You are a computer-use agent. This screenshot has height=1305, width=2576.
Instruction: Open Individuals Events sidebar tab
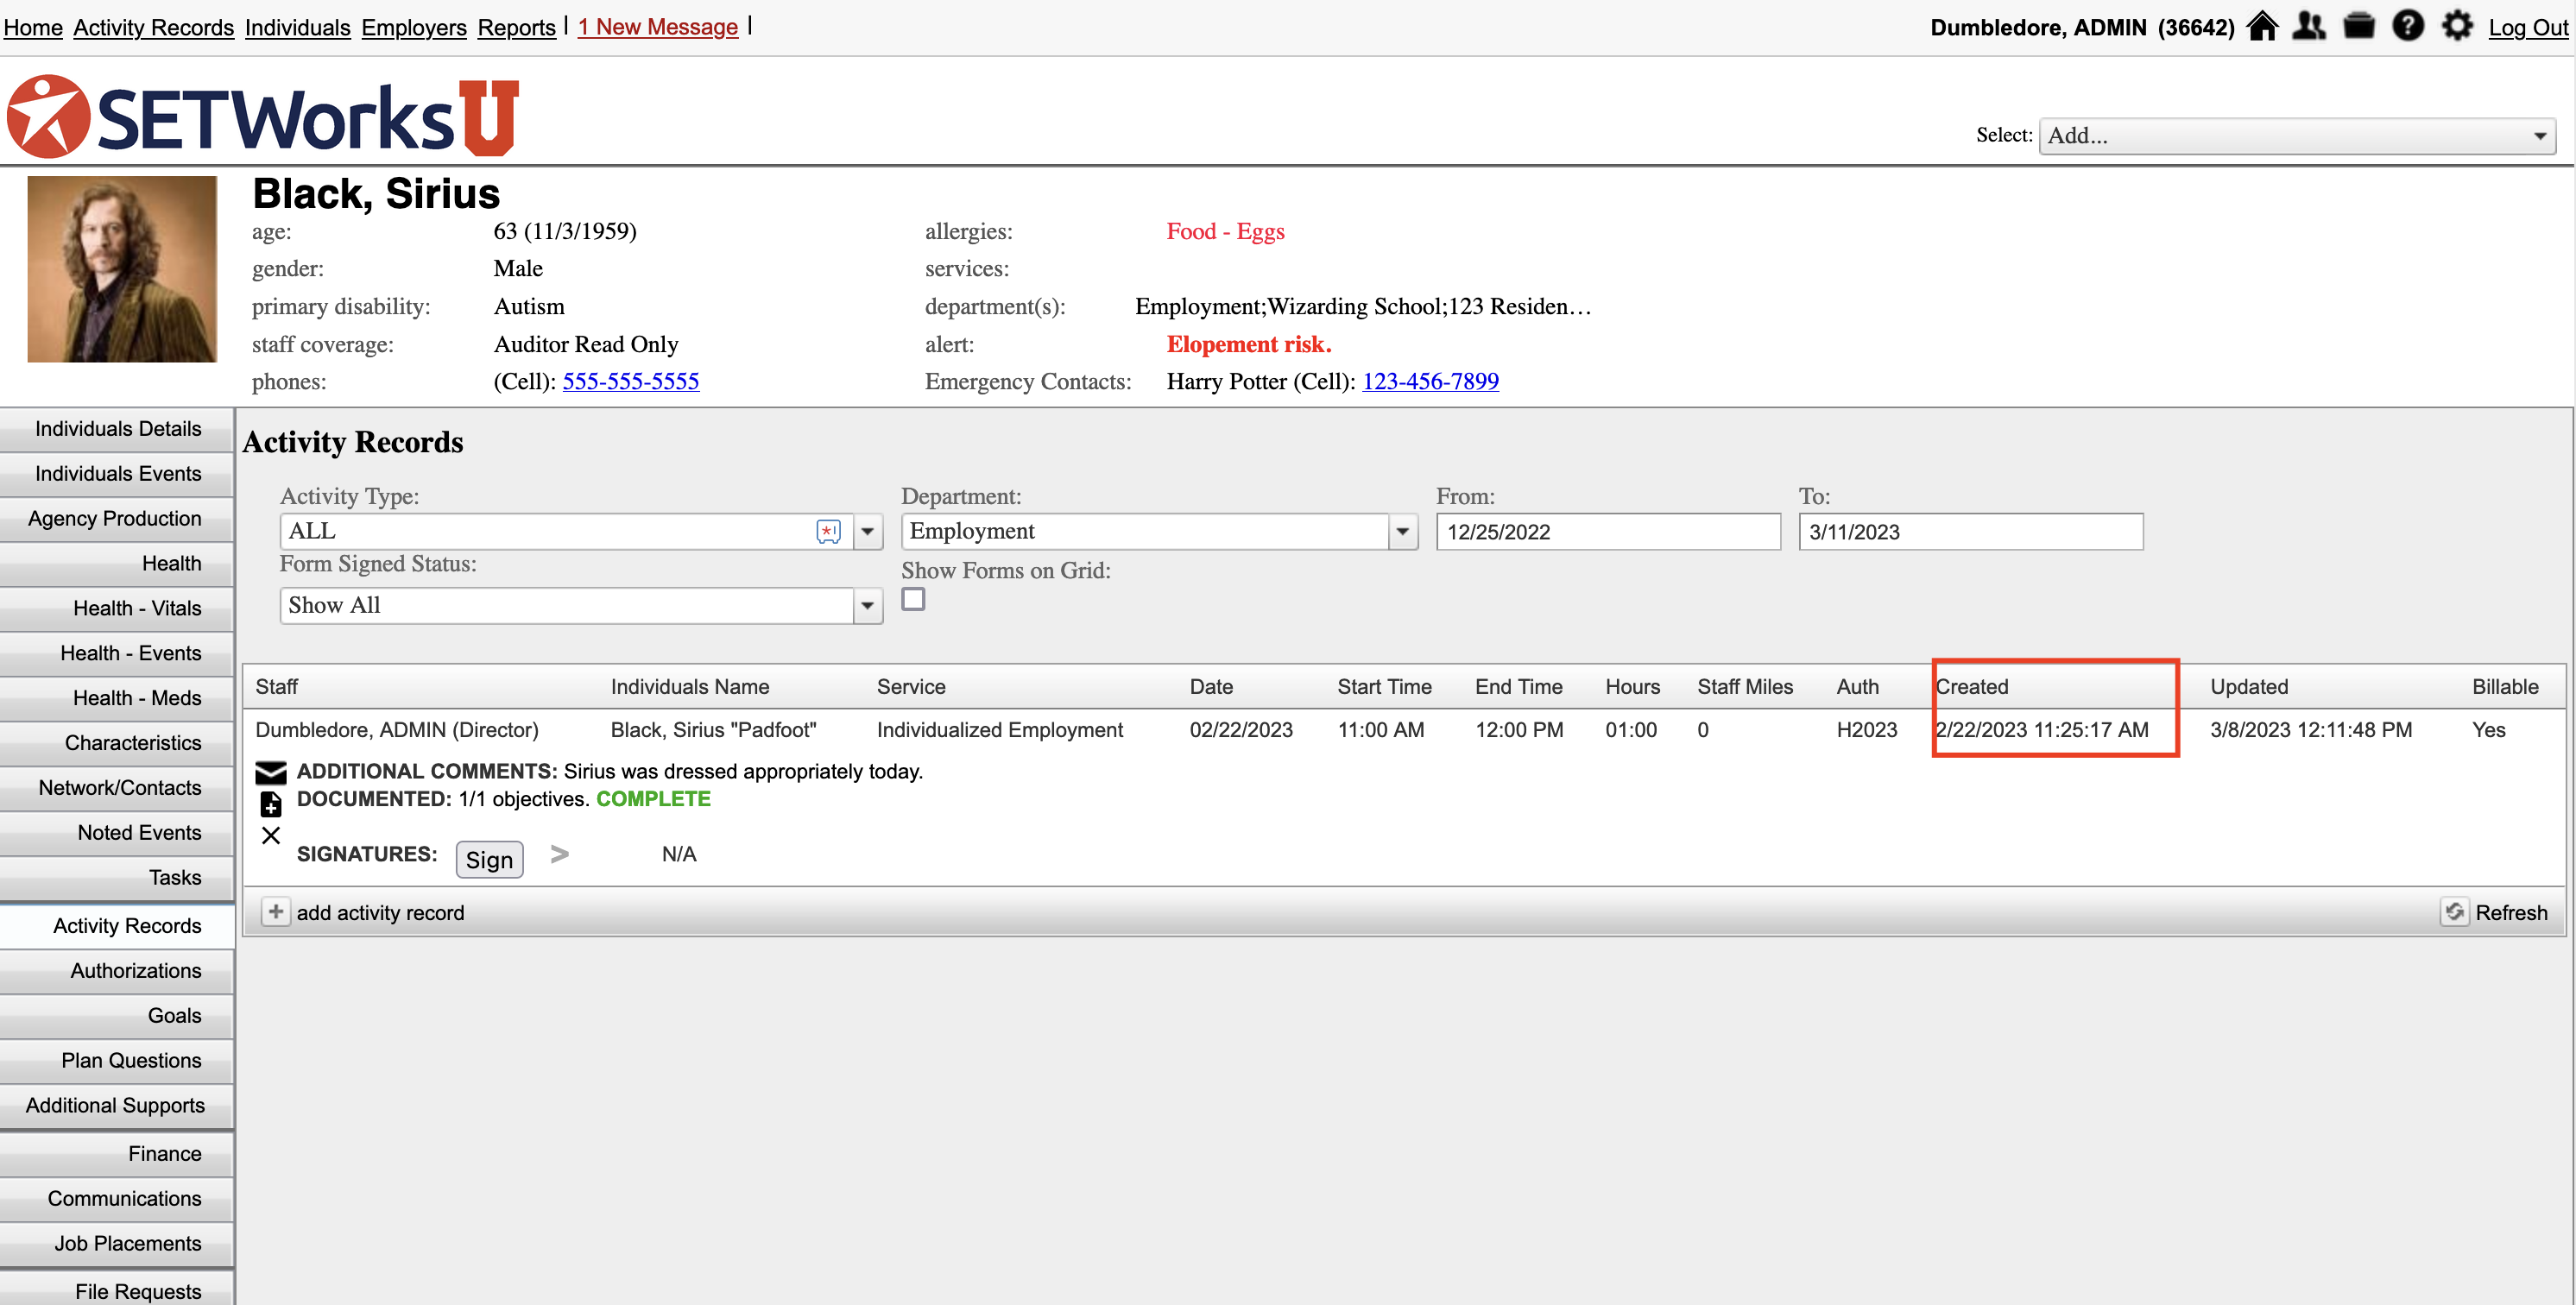pyautogui.click(x=117, y=474)
